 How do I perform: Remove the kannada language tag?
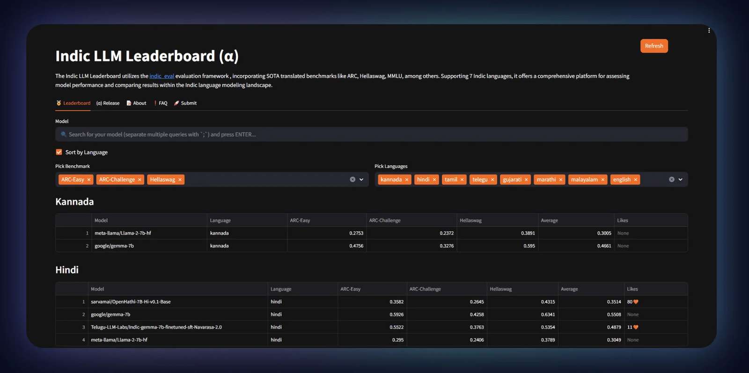pyautogui.click(x=407, y=180)
